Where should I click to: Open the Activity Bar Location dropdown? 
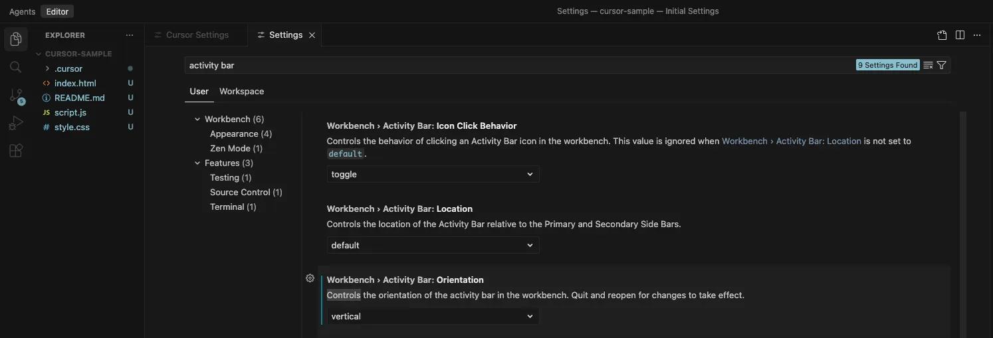433,245
